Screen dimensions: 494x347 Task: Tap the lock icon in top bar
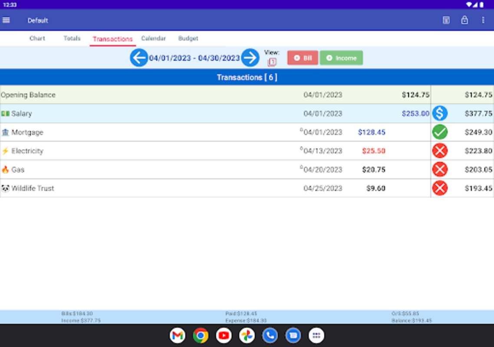click(464, 20)
